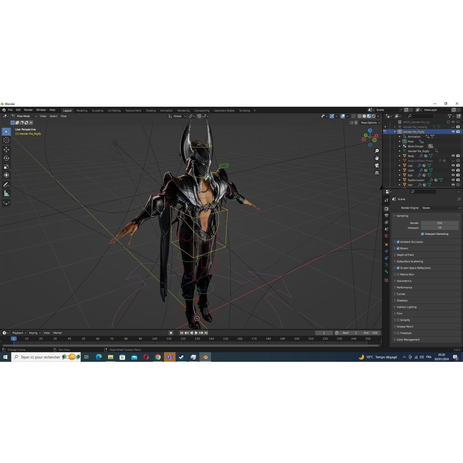The height and width of the screenshot is (463, 463).
Task: Open the Bone properties tab
Action: pos(387,272)
